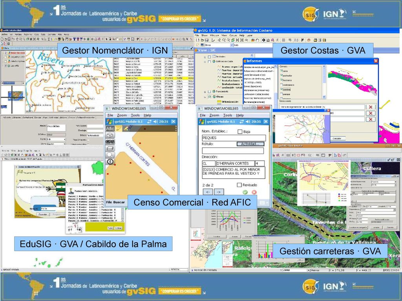The height and width of the screenshot is (301, 402).
Task: Select the layers tool below GPS button
Action: (110, 148)
